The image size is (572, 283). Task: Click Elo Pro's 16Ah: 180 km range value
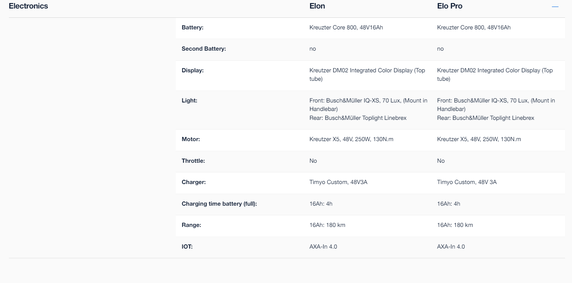(x=455, y=225)
